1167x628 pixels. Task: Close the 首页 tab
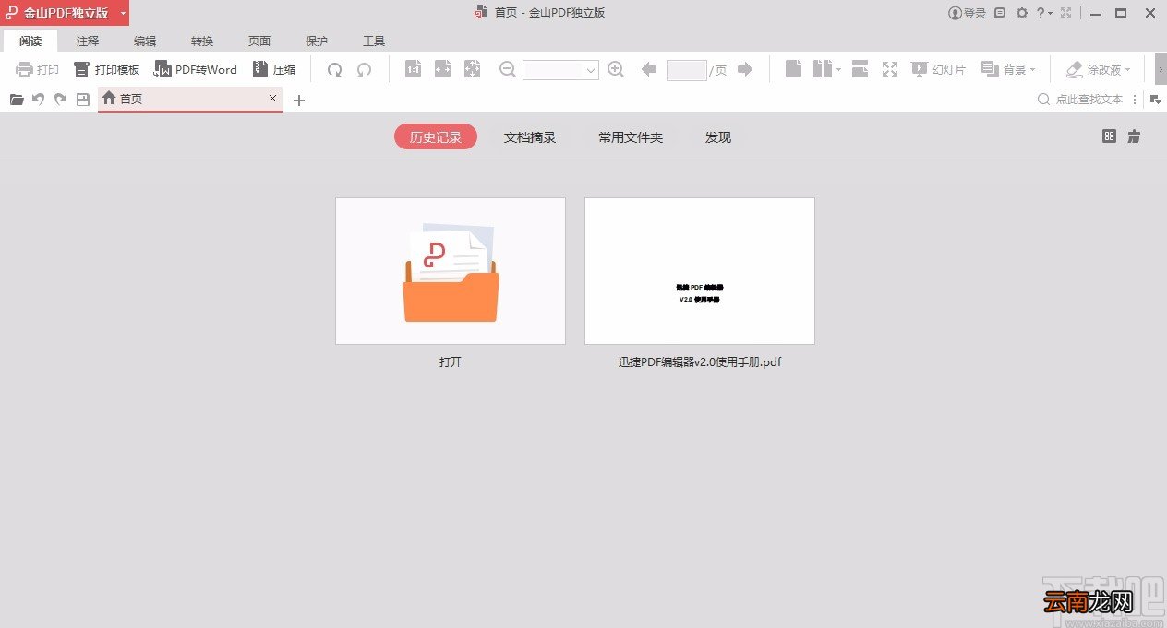pyautogui.click(x=272, y=98)
